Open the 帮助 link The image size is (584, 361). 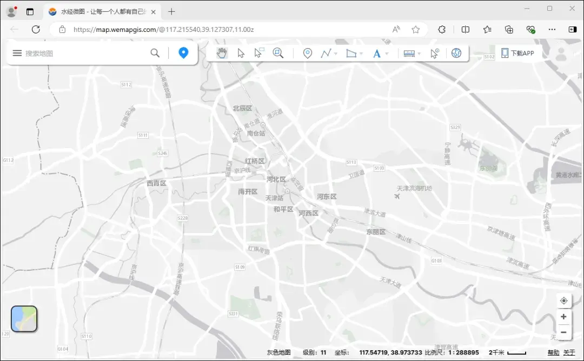point(553,352)
